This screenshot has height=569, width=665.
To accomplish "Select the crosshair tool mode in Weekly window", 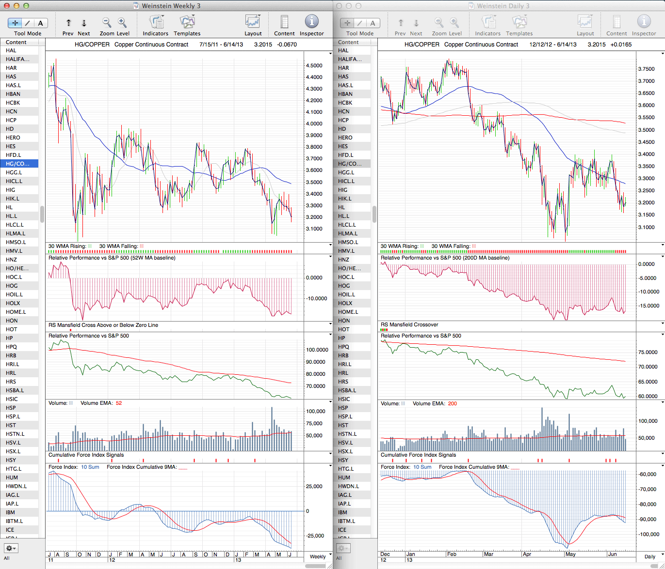I will (16, 23).
